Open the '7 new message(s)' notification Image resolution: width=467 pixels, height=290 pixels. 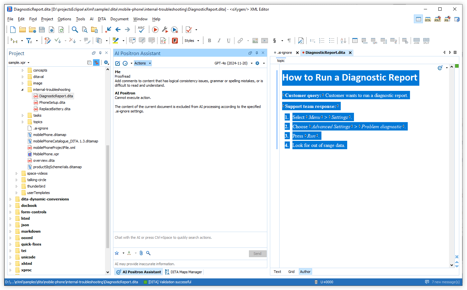click(x=443, y=282)
